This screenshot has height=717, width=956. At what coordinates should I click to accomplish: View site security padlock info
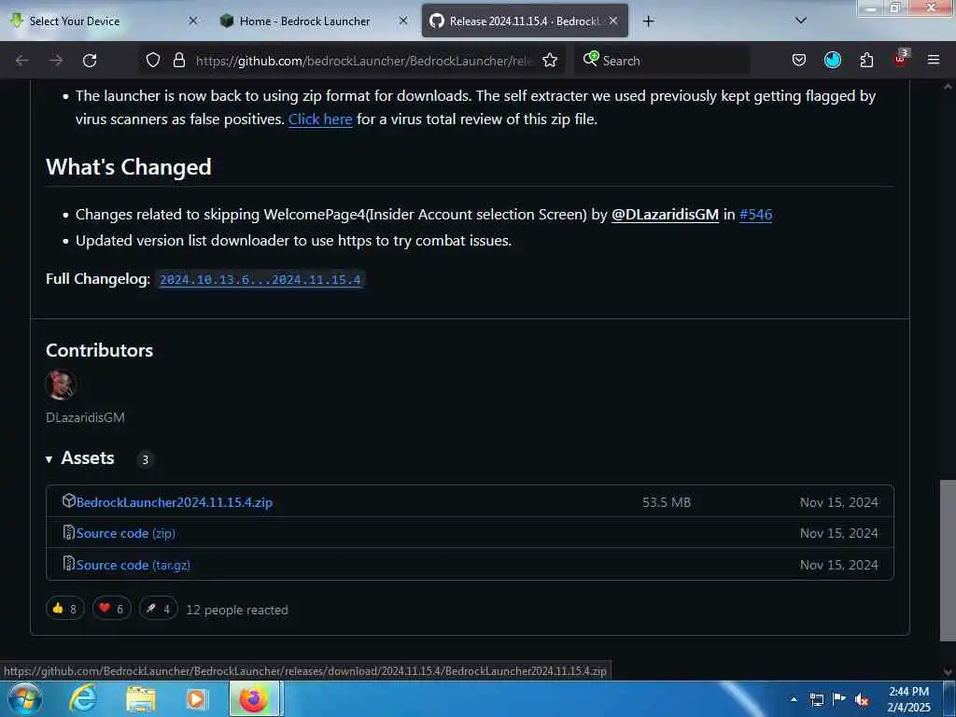178,61
